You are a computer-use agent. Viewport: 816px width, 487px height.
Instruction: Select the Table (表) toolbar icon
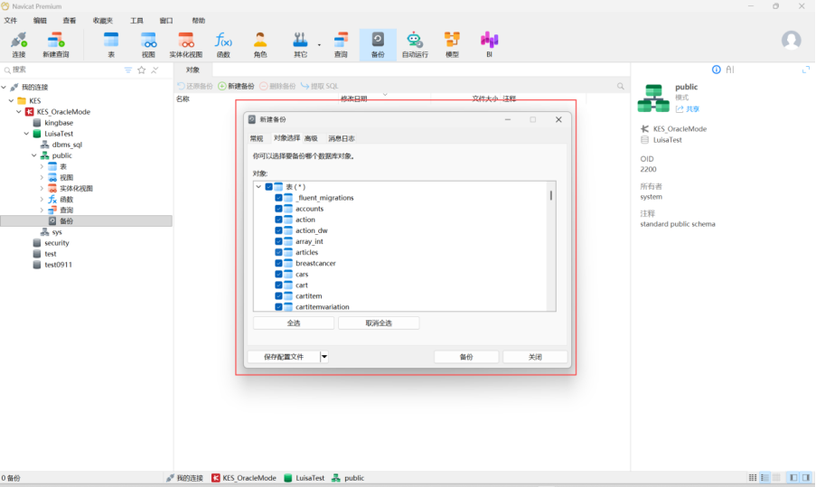111,43
